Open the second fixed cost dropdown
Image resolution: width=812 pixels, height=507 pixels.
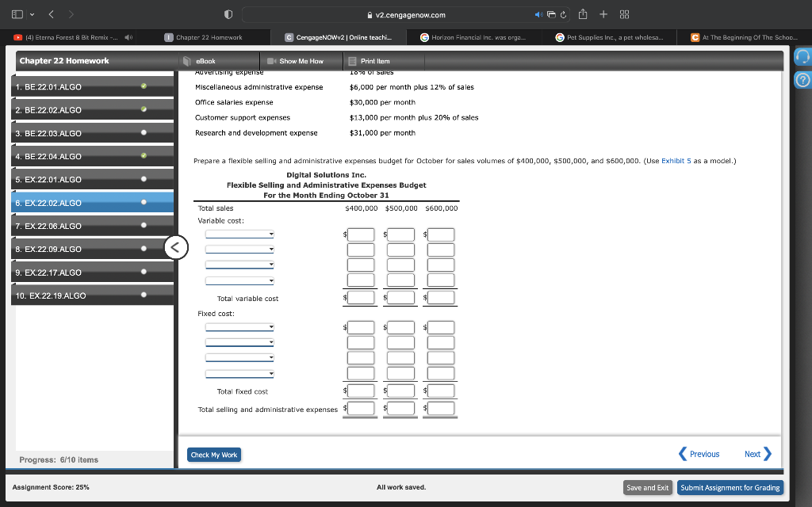coord(239,342)
